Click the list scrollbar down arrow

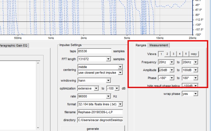38,128
